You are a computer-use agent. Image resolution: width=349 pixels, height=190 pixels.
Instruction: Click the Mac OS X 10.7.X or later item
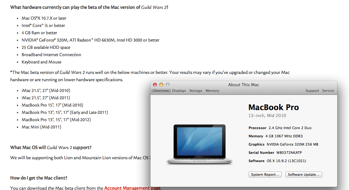pyautogui.click(x=44, y=18)
